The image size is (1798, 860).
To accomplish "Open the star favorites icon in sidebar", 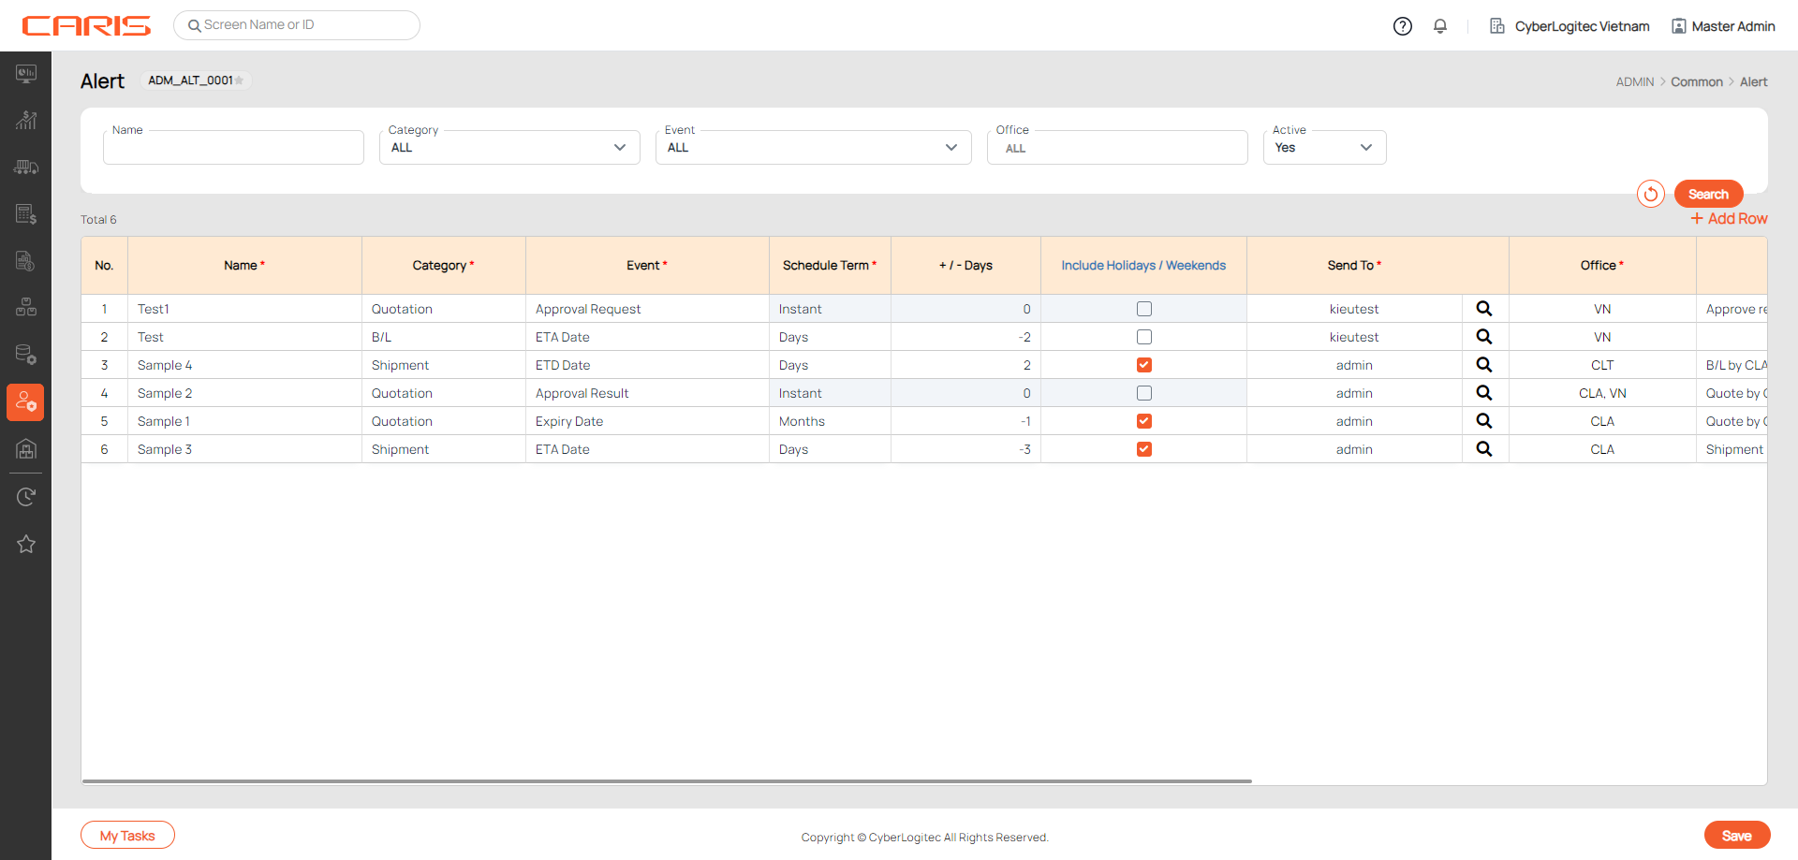I will [26, 544].
